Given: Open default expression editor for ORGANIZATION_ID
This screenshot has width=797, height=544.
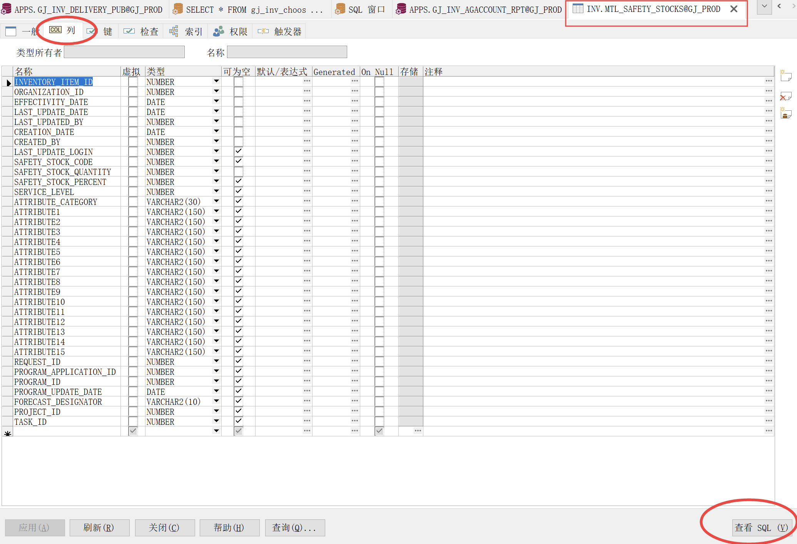Looking at the screenshot, I should coord(307,91).
